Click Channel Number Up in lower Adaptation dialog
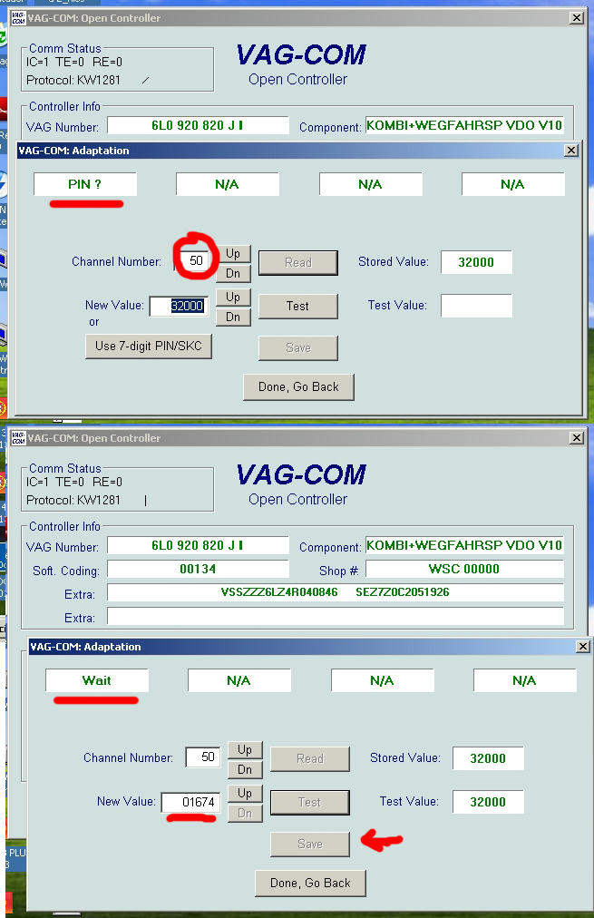 tap(245, 749)
